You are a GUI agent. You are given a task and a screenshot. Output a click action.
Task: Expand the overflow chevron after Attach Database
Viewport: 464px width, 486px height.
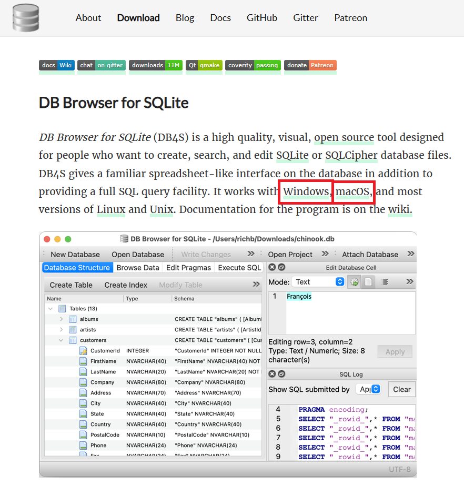click(411, 254)
